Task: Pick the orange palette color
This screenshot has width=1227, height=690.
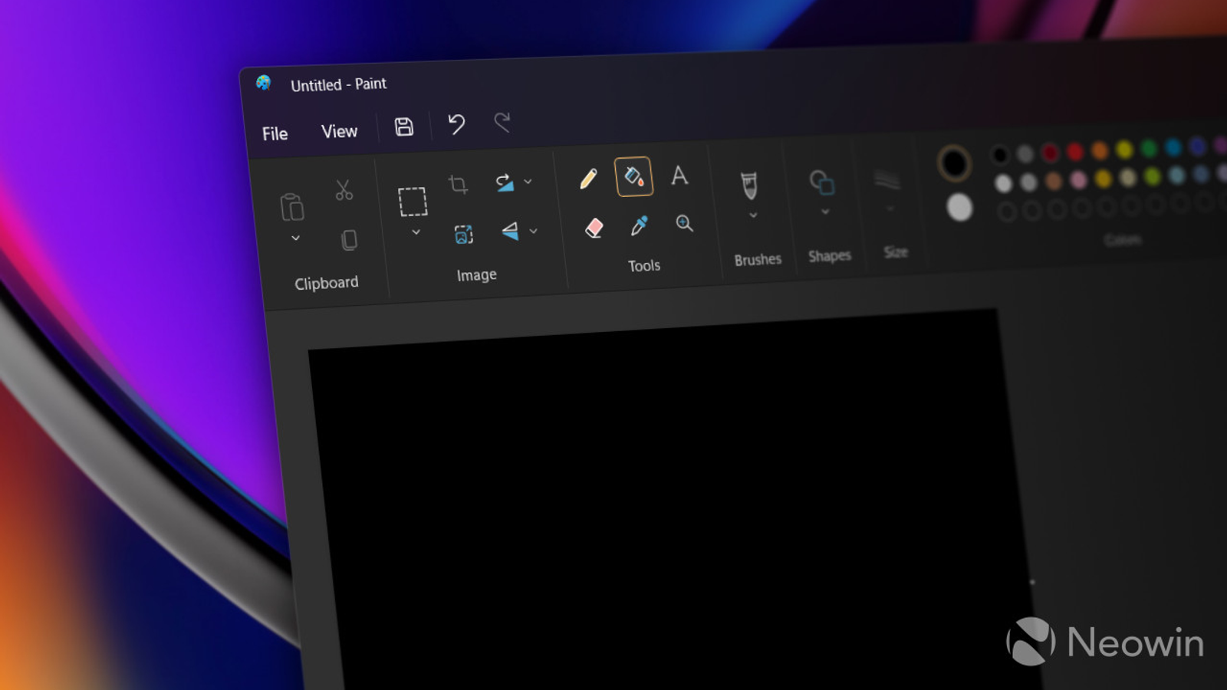Action: [1100, 150]
